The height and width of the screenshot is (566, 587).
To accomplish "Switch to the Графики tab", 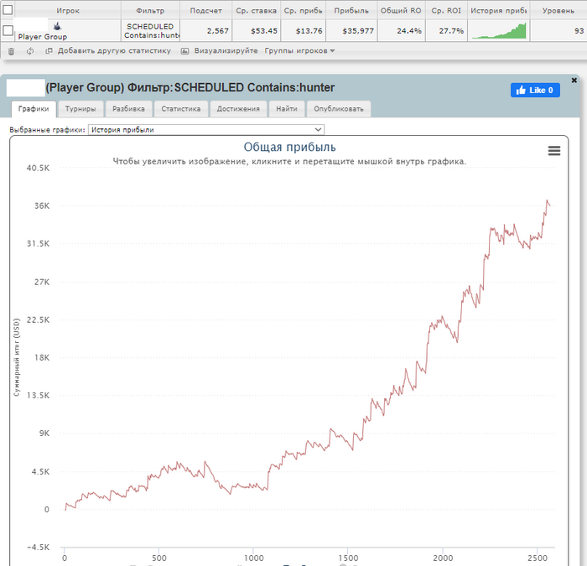I will tap(34, 109).
